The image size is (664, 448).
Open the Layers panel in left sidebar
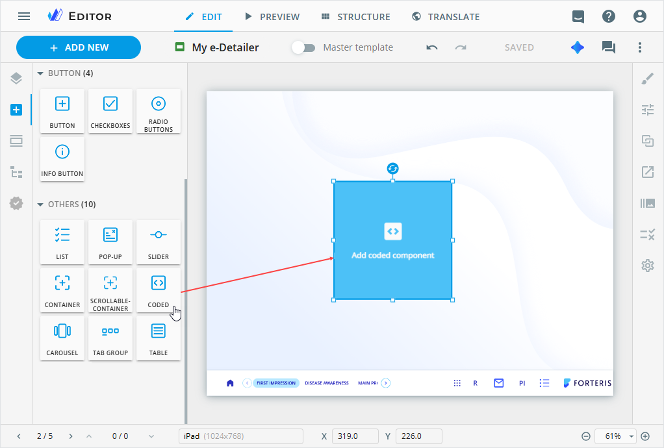pyautogui.click(x=16, y=79)
